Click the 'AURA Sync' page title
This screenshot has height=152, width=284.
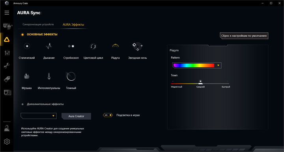pos(29,13)
